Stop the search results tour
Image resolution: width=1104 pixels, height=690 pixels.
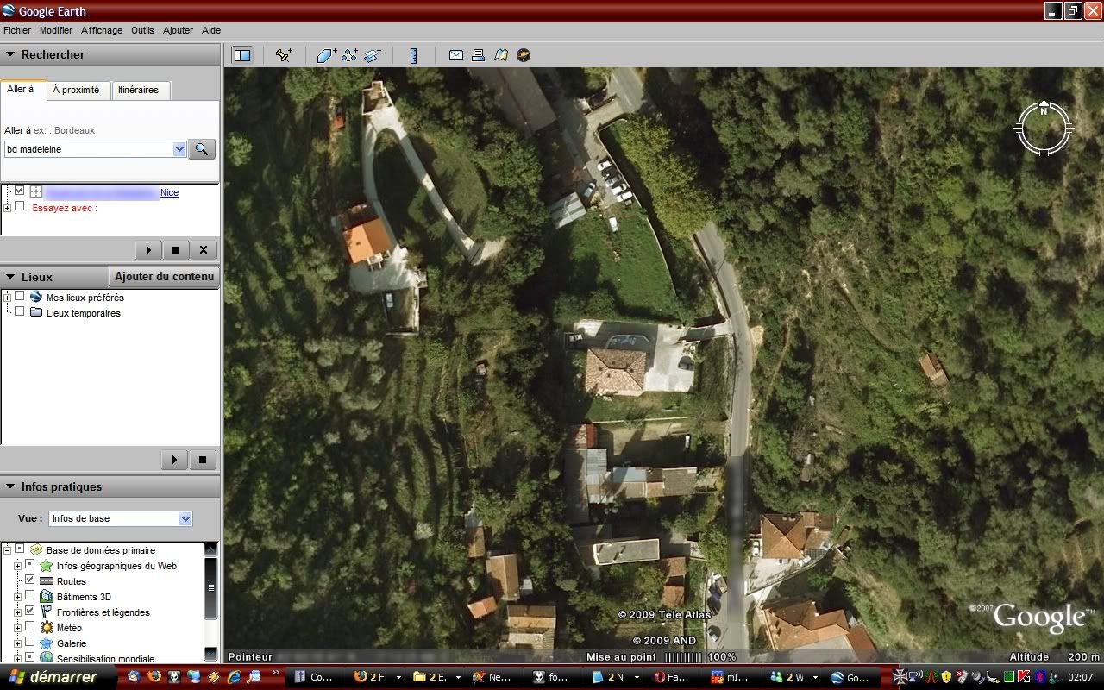point(176,250)
